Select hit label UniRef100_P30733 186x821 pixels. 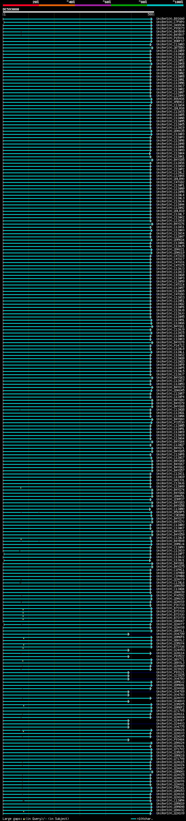pyautogui.click(x=170, y=605)
